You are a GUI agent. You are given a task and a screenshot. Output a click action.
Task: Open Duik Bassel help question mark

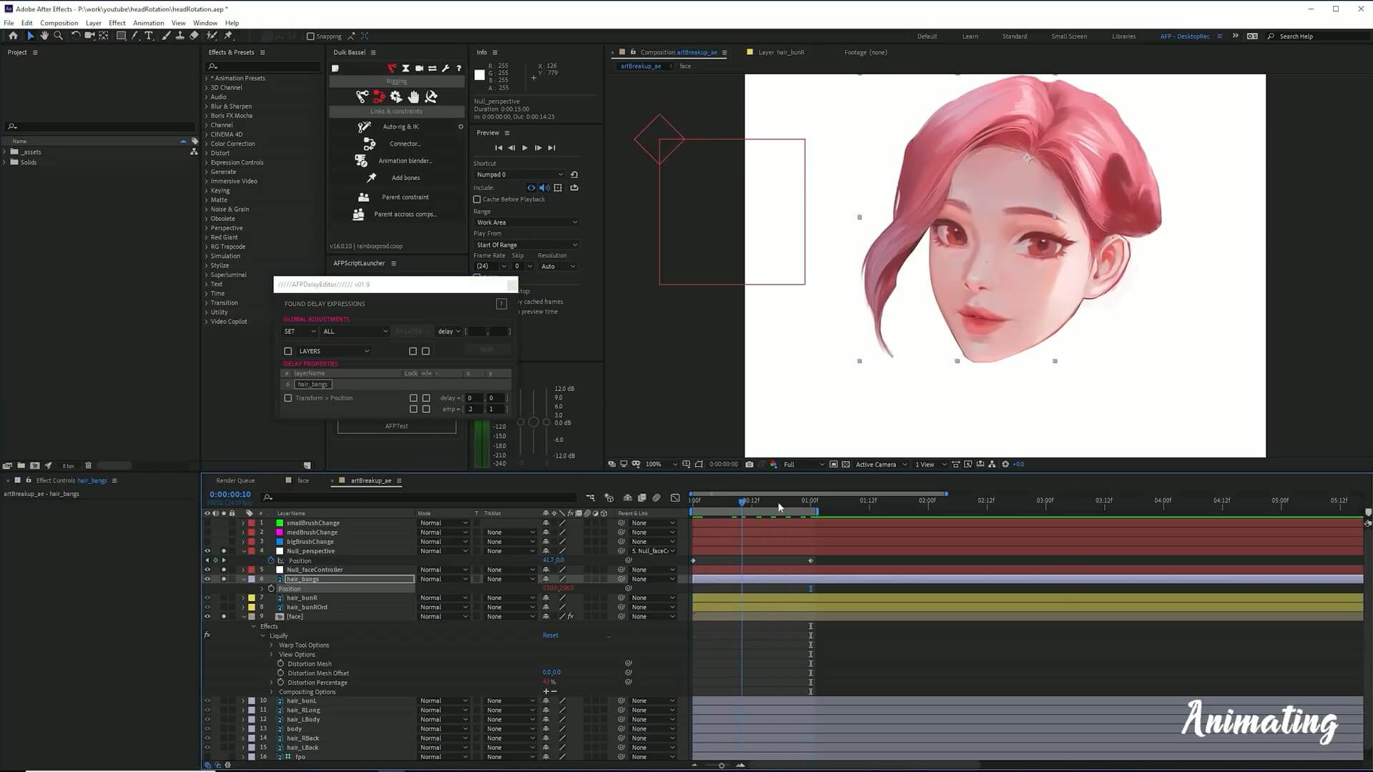pos(458,69)
